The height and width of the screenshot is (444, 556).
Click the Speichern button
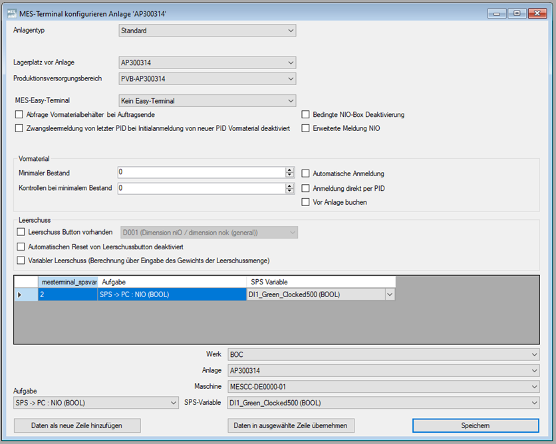click(x=476, y=425)
